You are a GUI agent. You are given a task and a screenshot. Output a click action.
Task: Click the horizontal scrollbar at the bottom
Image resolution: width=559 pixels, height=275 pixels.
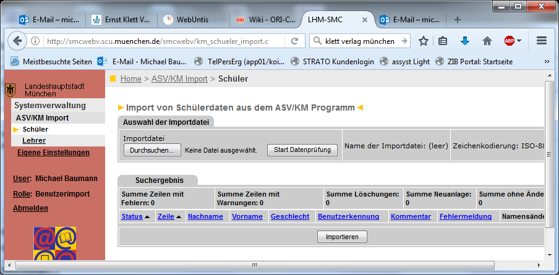coord(254,266)
